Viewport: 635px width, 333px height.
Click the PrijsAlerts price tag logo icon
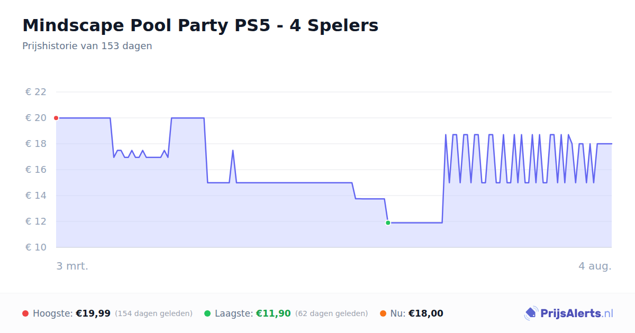[x=531, y=313]
